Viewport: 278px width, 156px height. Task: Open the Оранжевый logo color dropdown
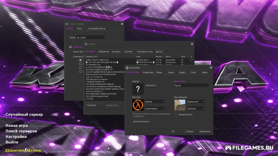(155, 108)
